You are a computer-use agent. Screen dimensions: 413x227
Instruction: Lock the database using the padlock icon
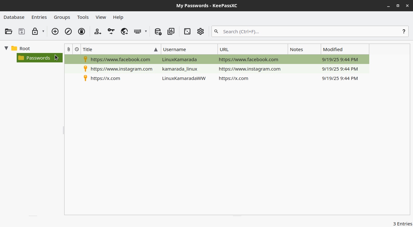pos(35,31)
